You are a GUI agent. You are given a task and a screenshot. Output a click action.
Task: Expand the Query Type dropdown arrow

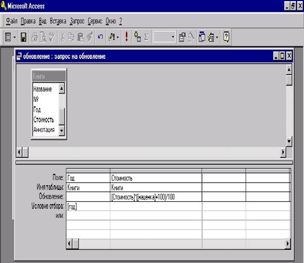click(x=118, y=37)
